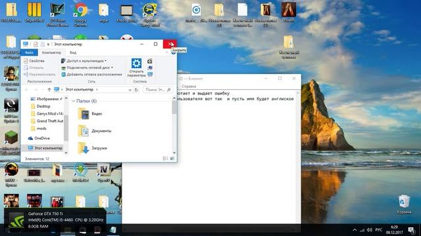This screenshot has width=421, height=236.
Task: Open the notification center icon in the taskbar
Action: [411, 230]
